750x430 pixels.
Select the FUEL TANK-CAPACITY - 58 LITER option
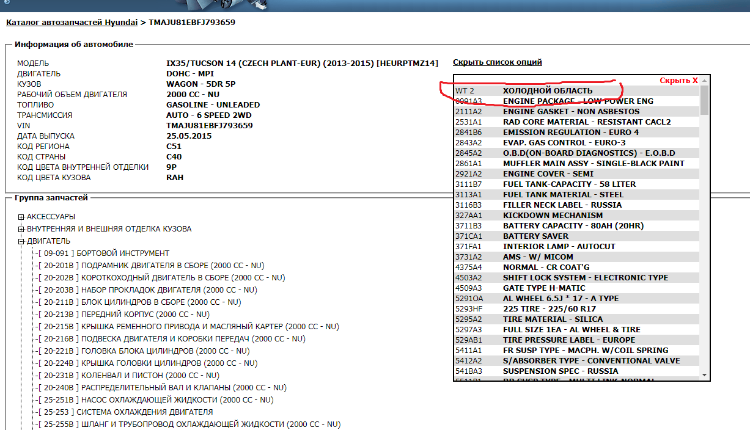pos(577,184)
